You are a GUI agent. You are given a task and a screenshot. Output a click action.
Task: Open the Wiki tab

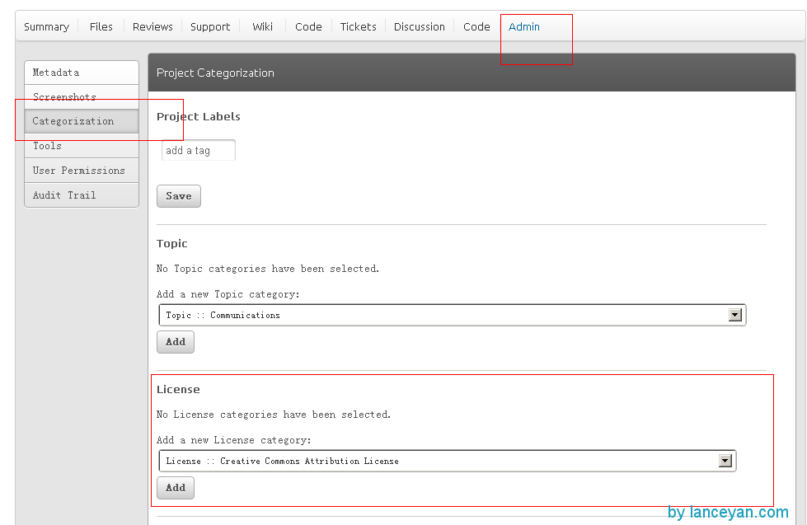click(x=261, y=26)
